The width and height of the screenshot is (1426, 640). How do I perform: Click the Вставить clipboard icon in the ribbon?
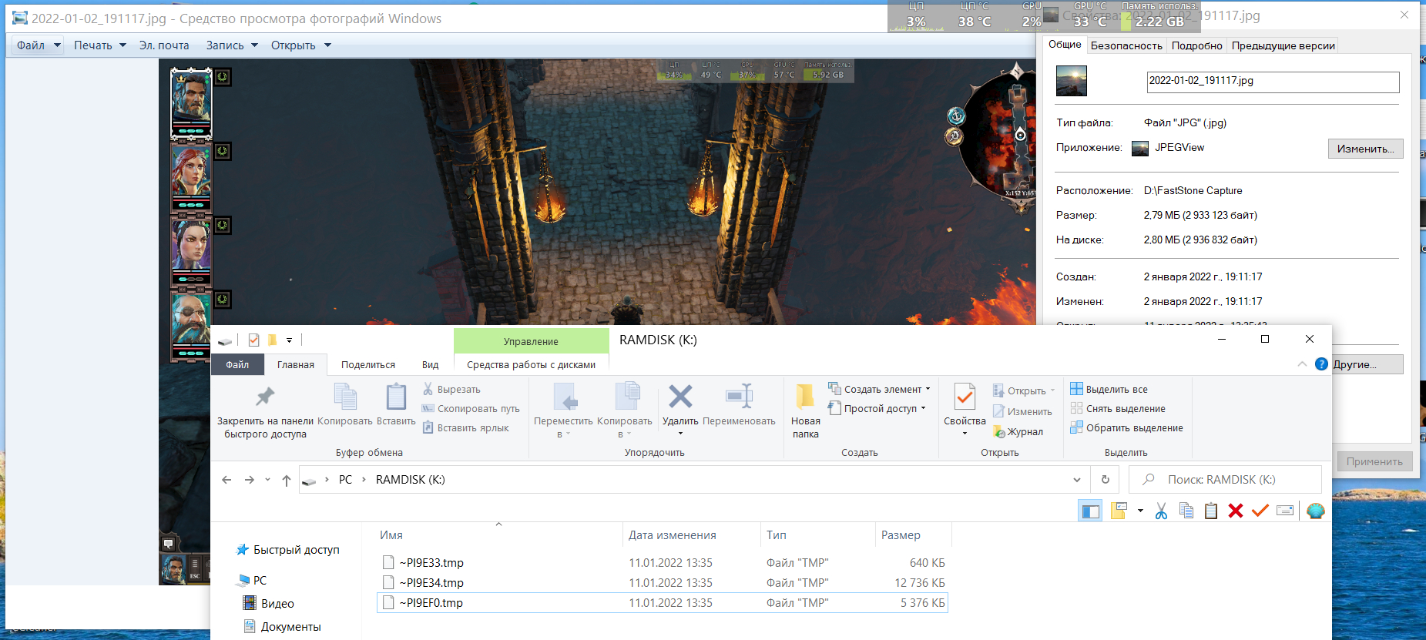coord(396,397)
